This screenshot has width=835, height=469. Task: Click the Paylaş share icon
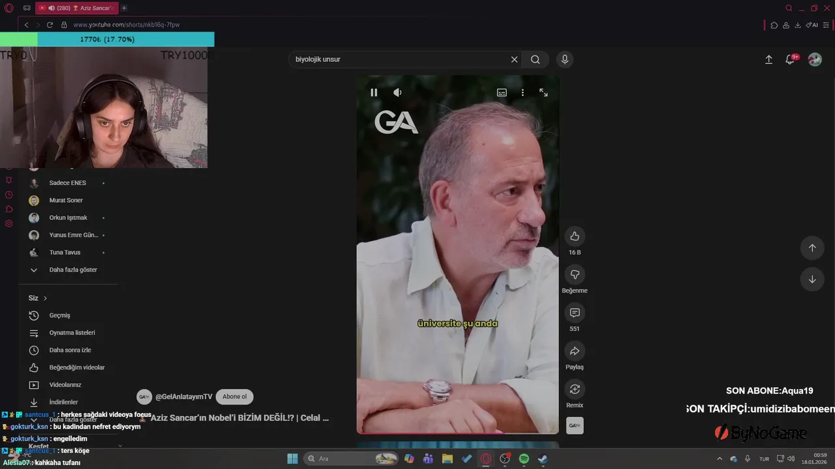(x=575, y=351)
